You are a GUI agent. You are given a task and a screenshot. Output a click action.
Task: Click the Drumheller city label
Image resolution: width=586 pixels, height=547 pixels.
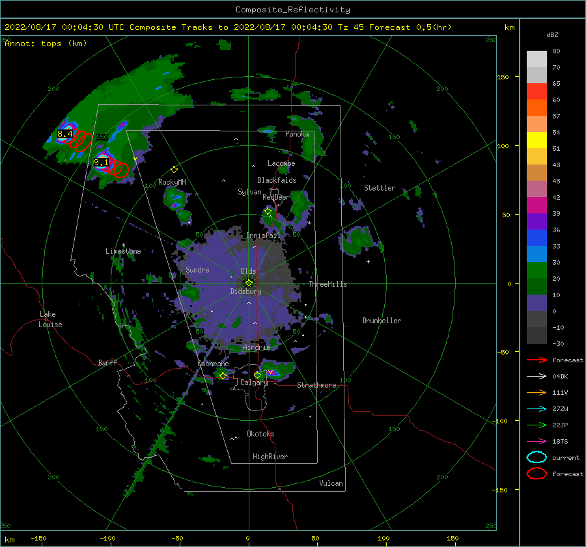382,321
